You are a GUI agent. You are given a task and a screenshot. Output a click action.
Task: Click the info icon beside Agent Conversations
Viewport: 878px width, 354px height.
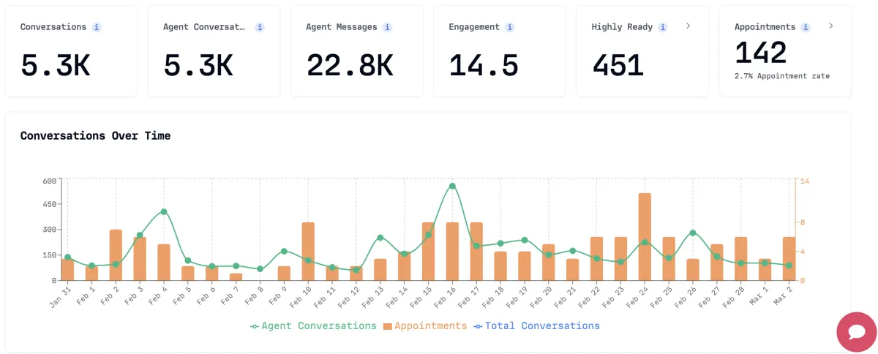pos(260,27)
